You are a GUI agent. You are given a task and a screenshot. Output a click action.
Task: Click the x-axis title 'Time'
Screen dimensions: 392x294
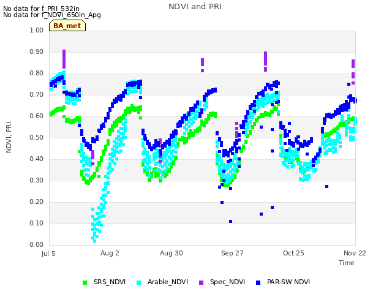[347, 263]
